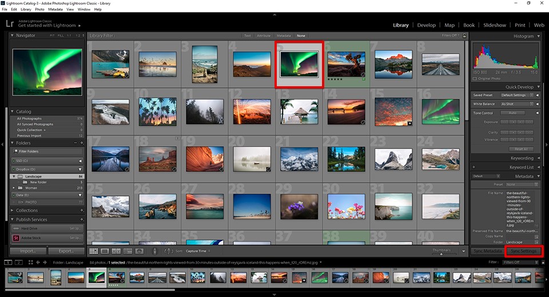Toggle the a-z sort direction icon
This screenshot has width=549, height=297.
pos(168,251)
